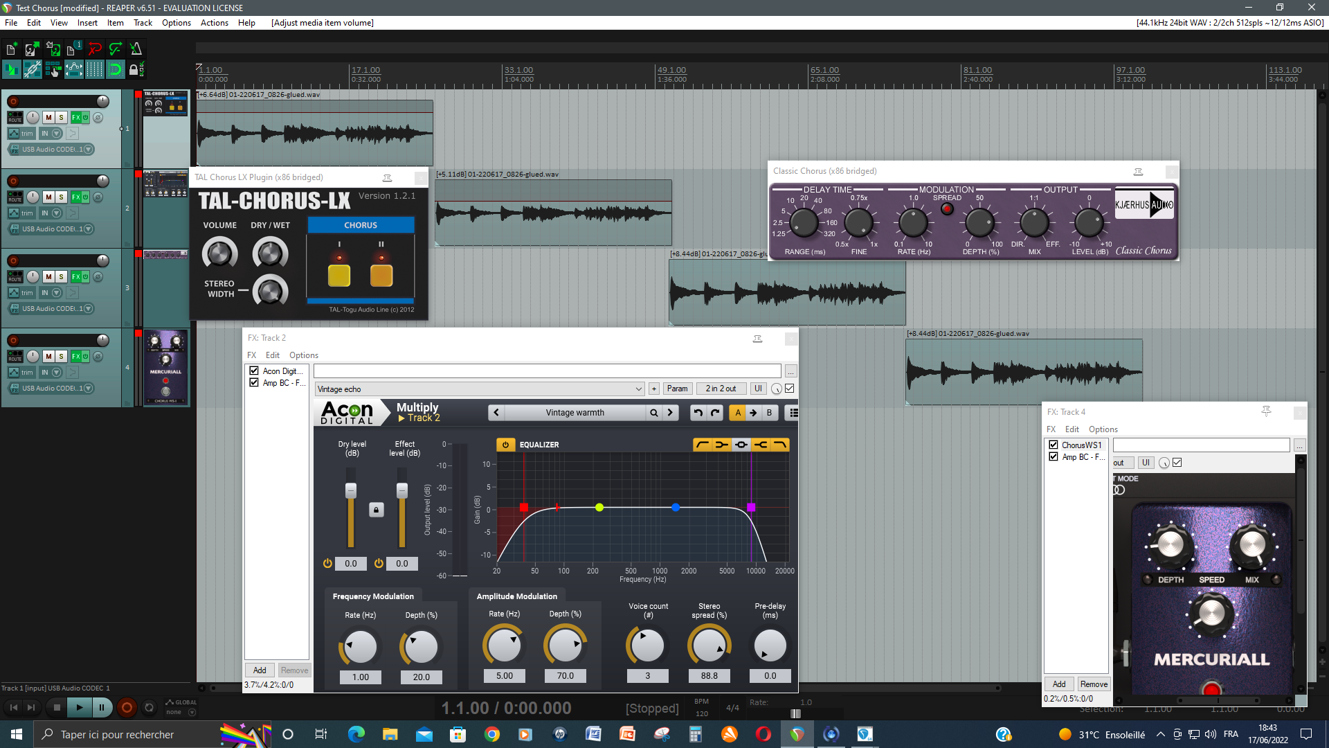The width and height of the screenshot is (1329, 748).
Task: Toggle the snap magnet icon
Action: click(x=115, y=69)
